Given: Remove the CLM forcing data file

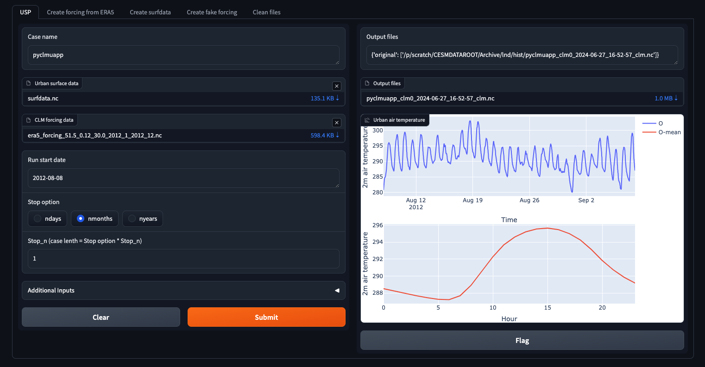Looking at the screenshot, I should pos(337,123).
